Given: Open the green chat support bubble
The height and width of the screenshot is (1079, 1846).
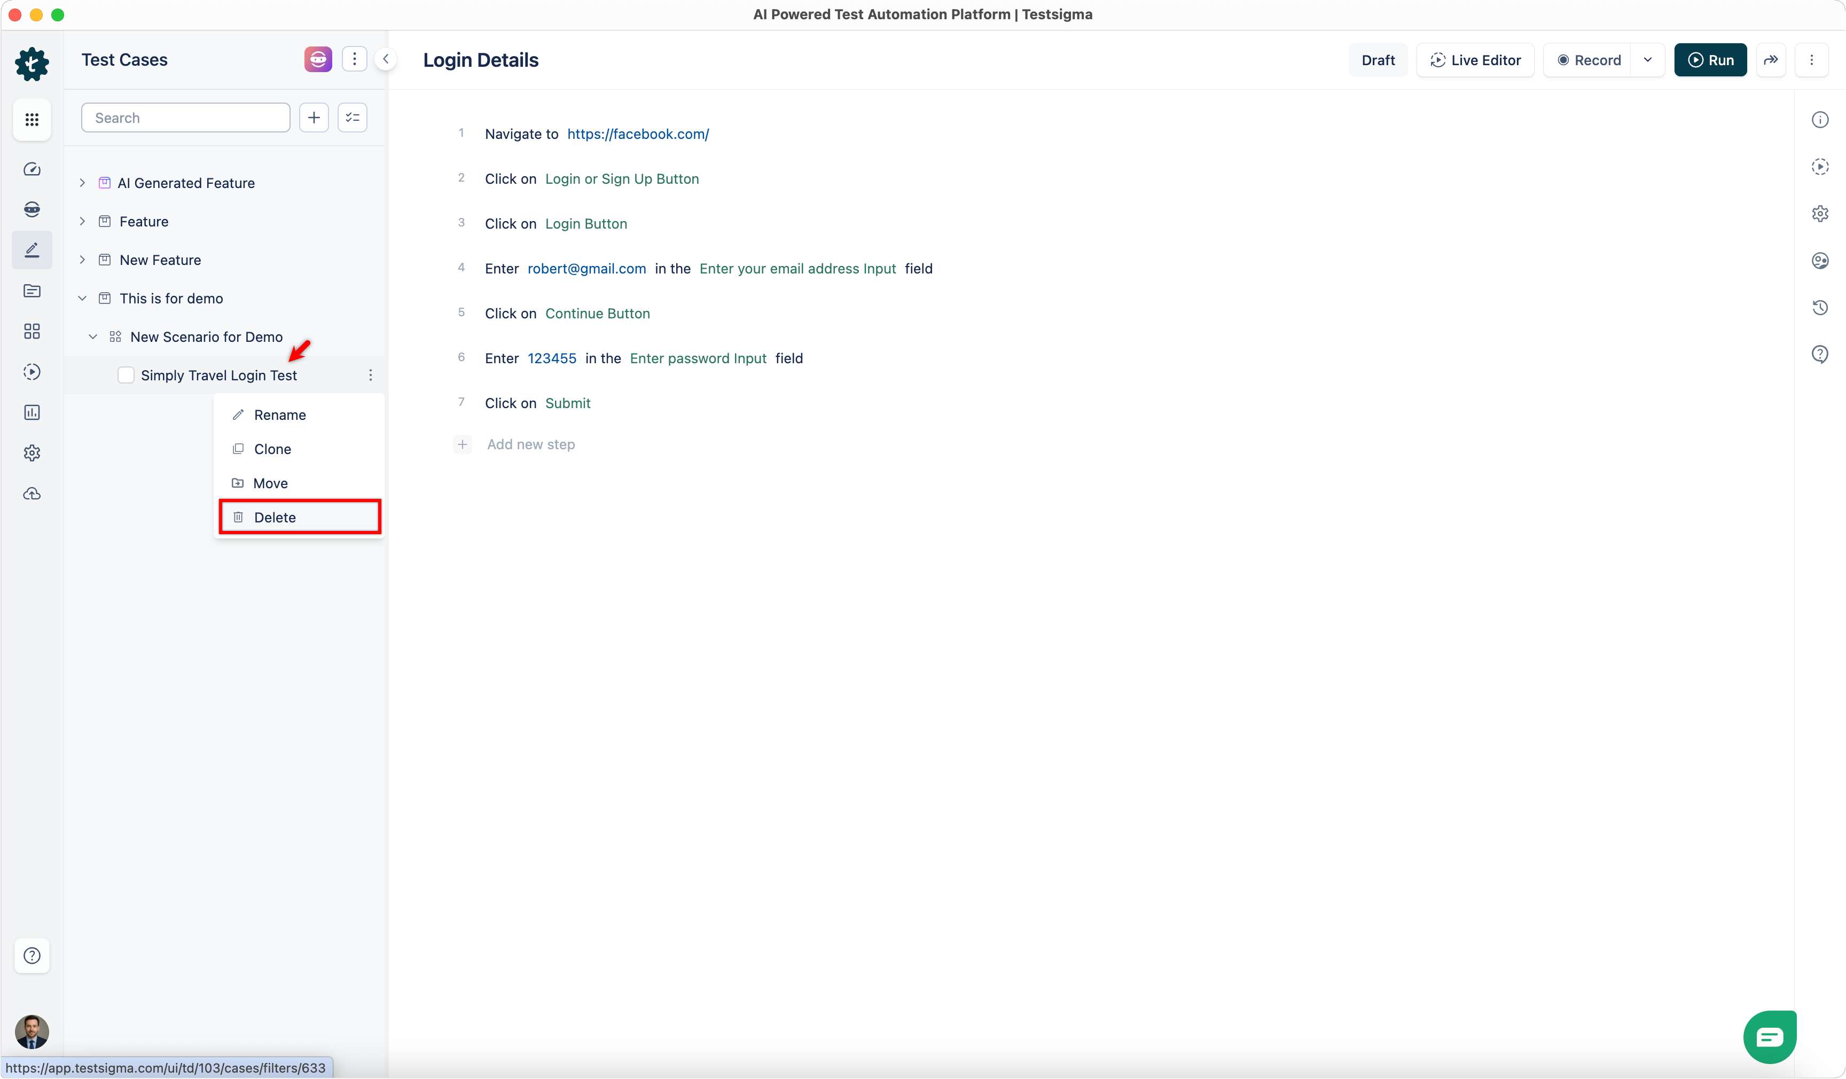Looking at the screenshot, I should click(1769, 1036).
